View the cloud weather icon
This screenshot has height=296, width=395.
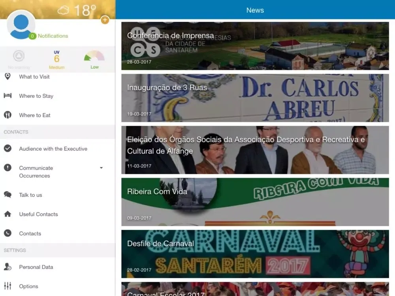(x=63, y=10)
